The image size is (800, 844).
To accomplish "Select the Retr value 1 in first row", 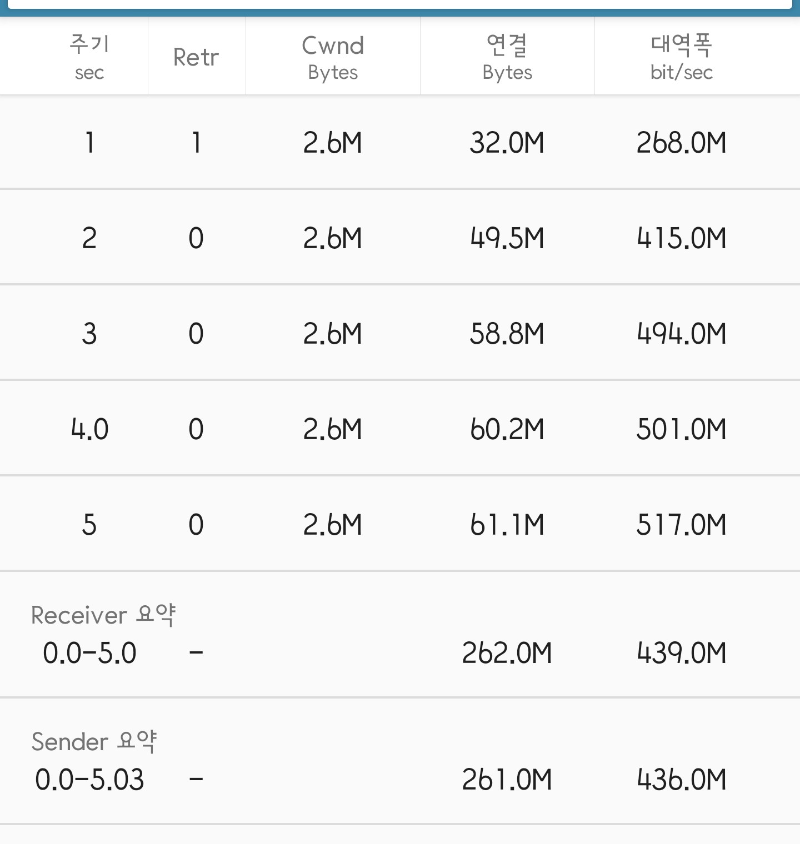I will pyautogui.click(x=196, y=143).
